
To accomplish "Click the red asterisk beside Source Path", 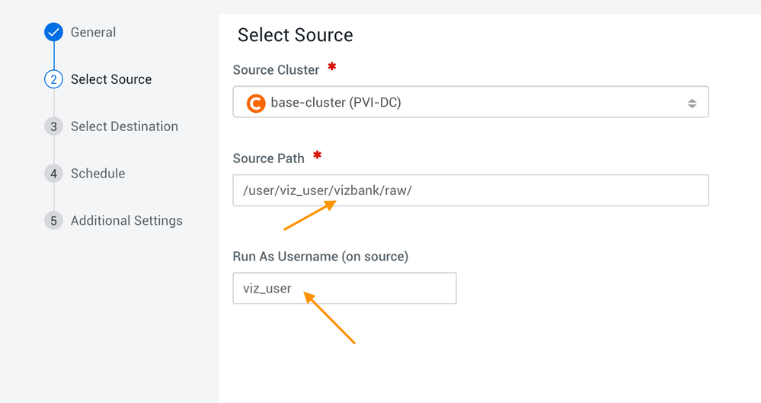I will coord(318,155).
